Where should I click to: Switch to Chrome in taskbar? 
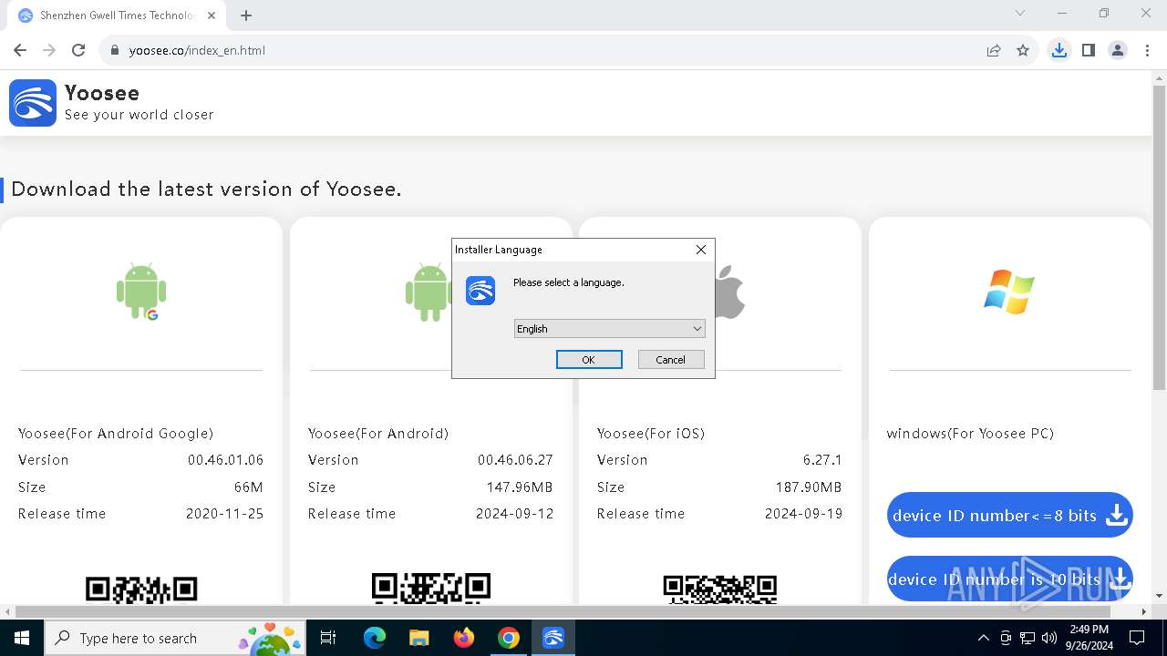point(509,638)
